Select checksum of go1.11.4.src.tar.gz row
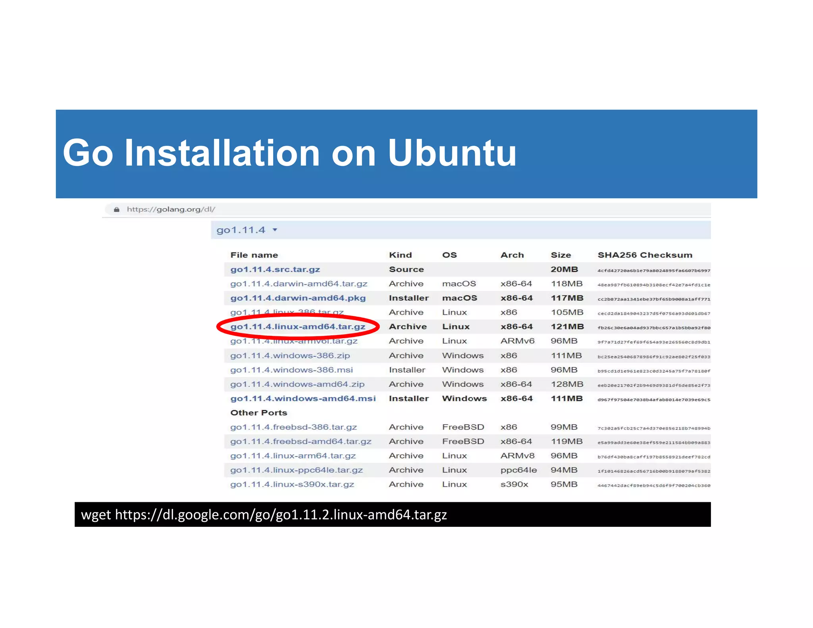Image resolution: width=813 pixels, height=628 pixels. [x=654, y=270]
